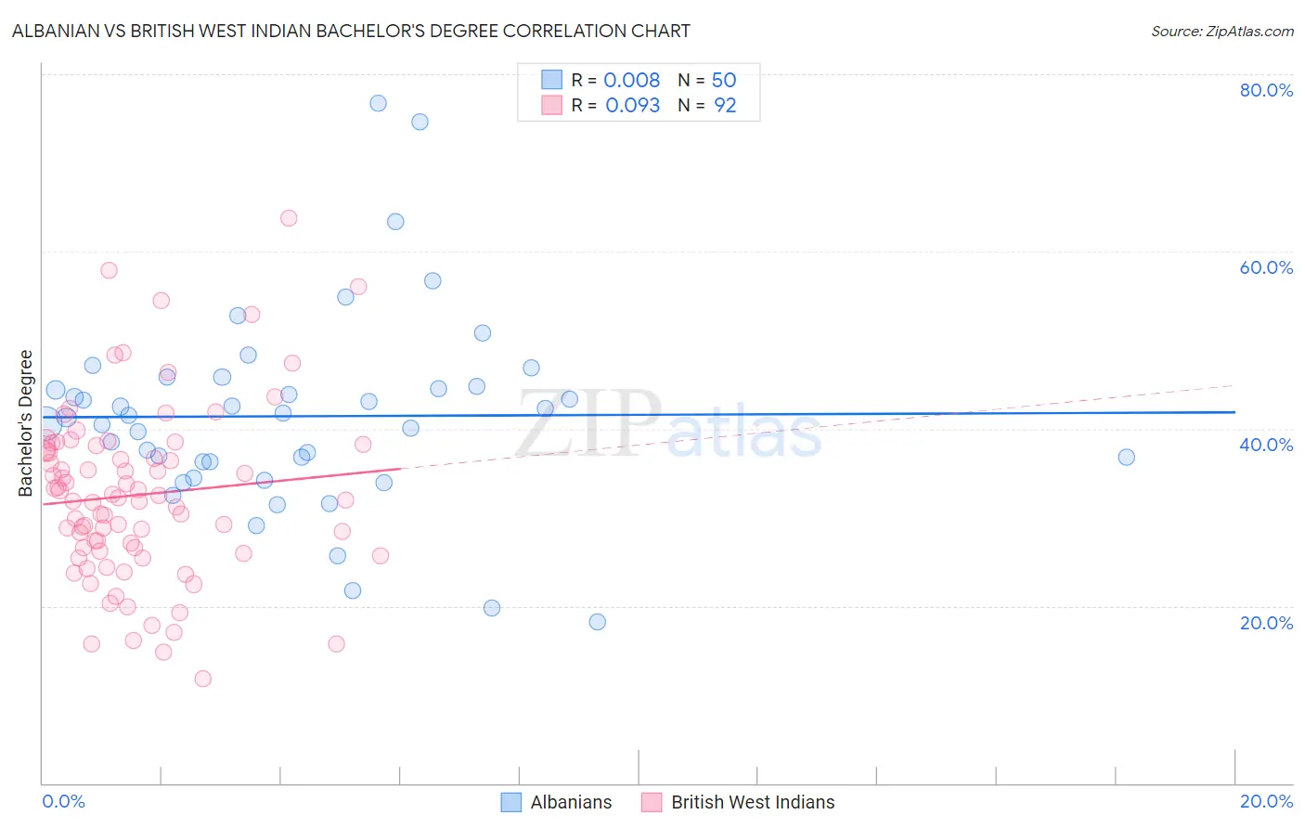Open the Source: ZipAtlas.com link
Viewport: 1305px width, 828px height.
click(x=1222, y=31)
